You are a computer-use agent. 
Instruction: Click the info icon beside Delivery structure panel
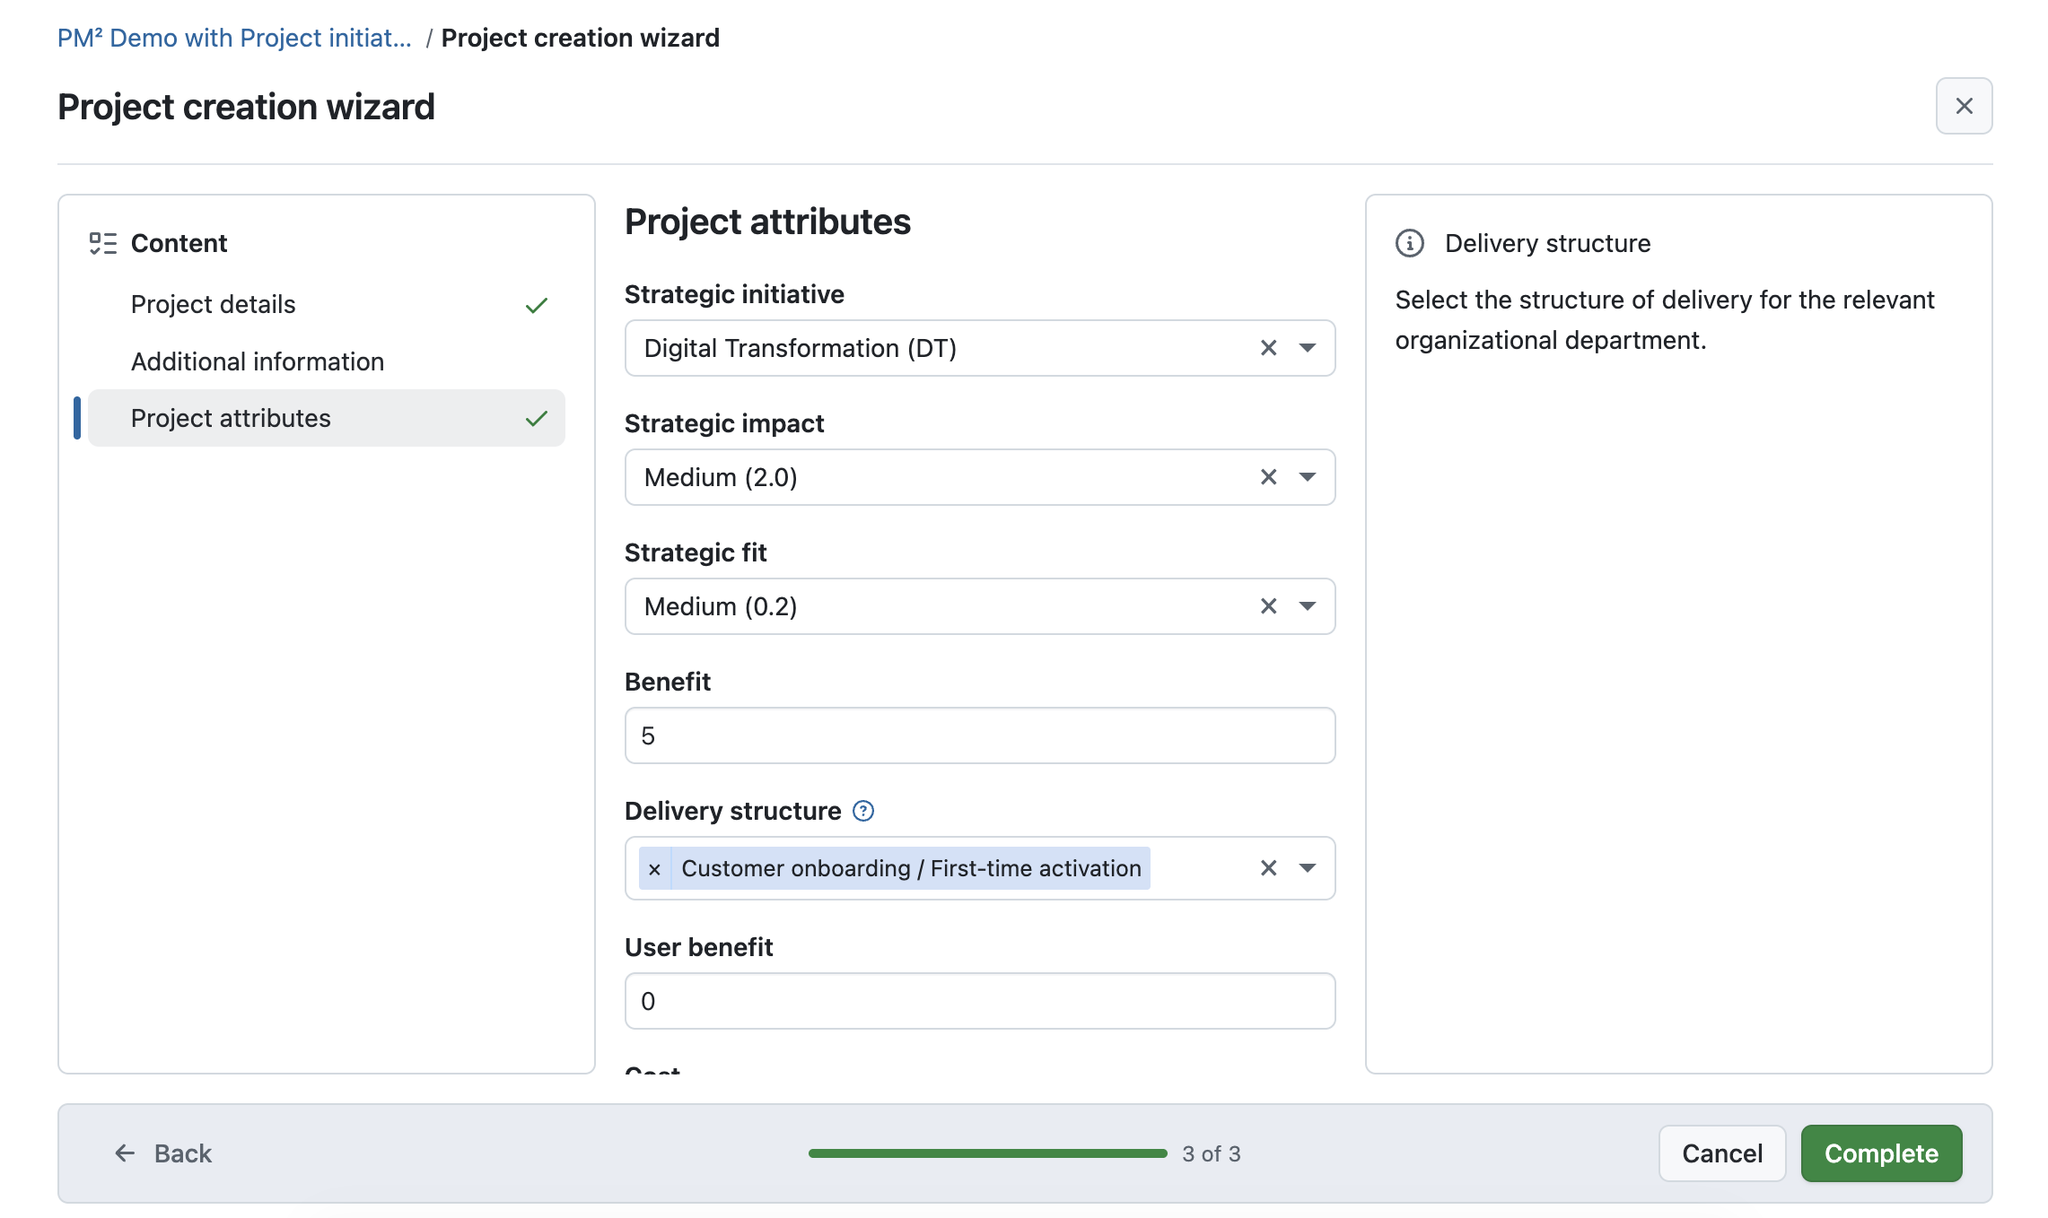1409,242
